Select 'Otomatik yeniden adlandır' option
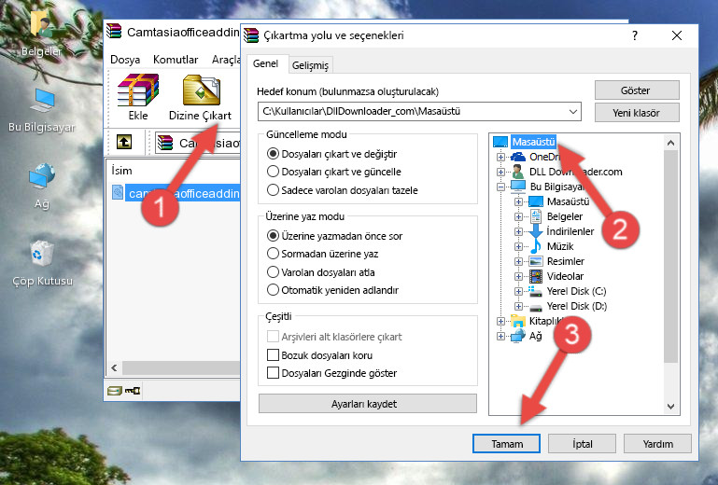 [332, 290]
